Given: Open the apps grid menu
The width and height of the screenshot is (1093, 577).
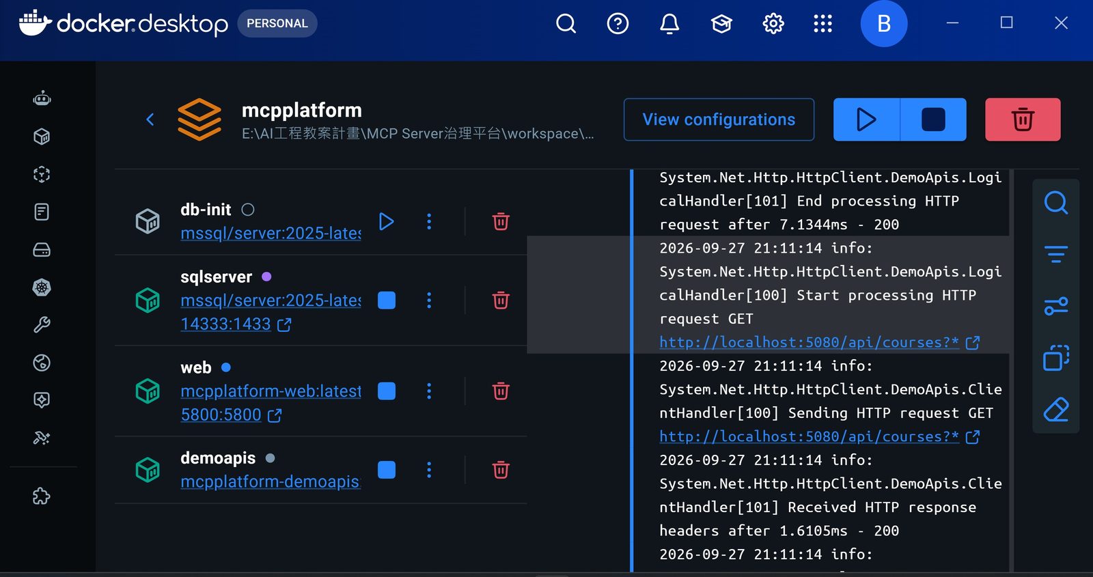Looking at the screenshot, I should pyautogui.click(x=823, y=24).
